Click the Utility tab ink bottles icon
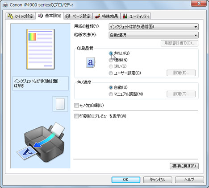Screen dimensions: 209x188 [125, 16]
